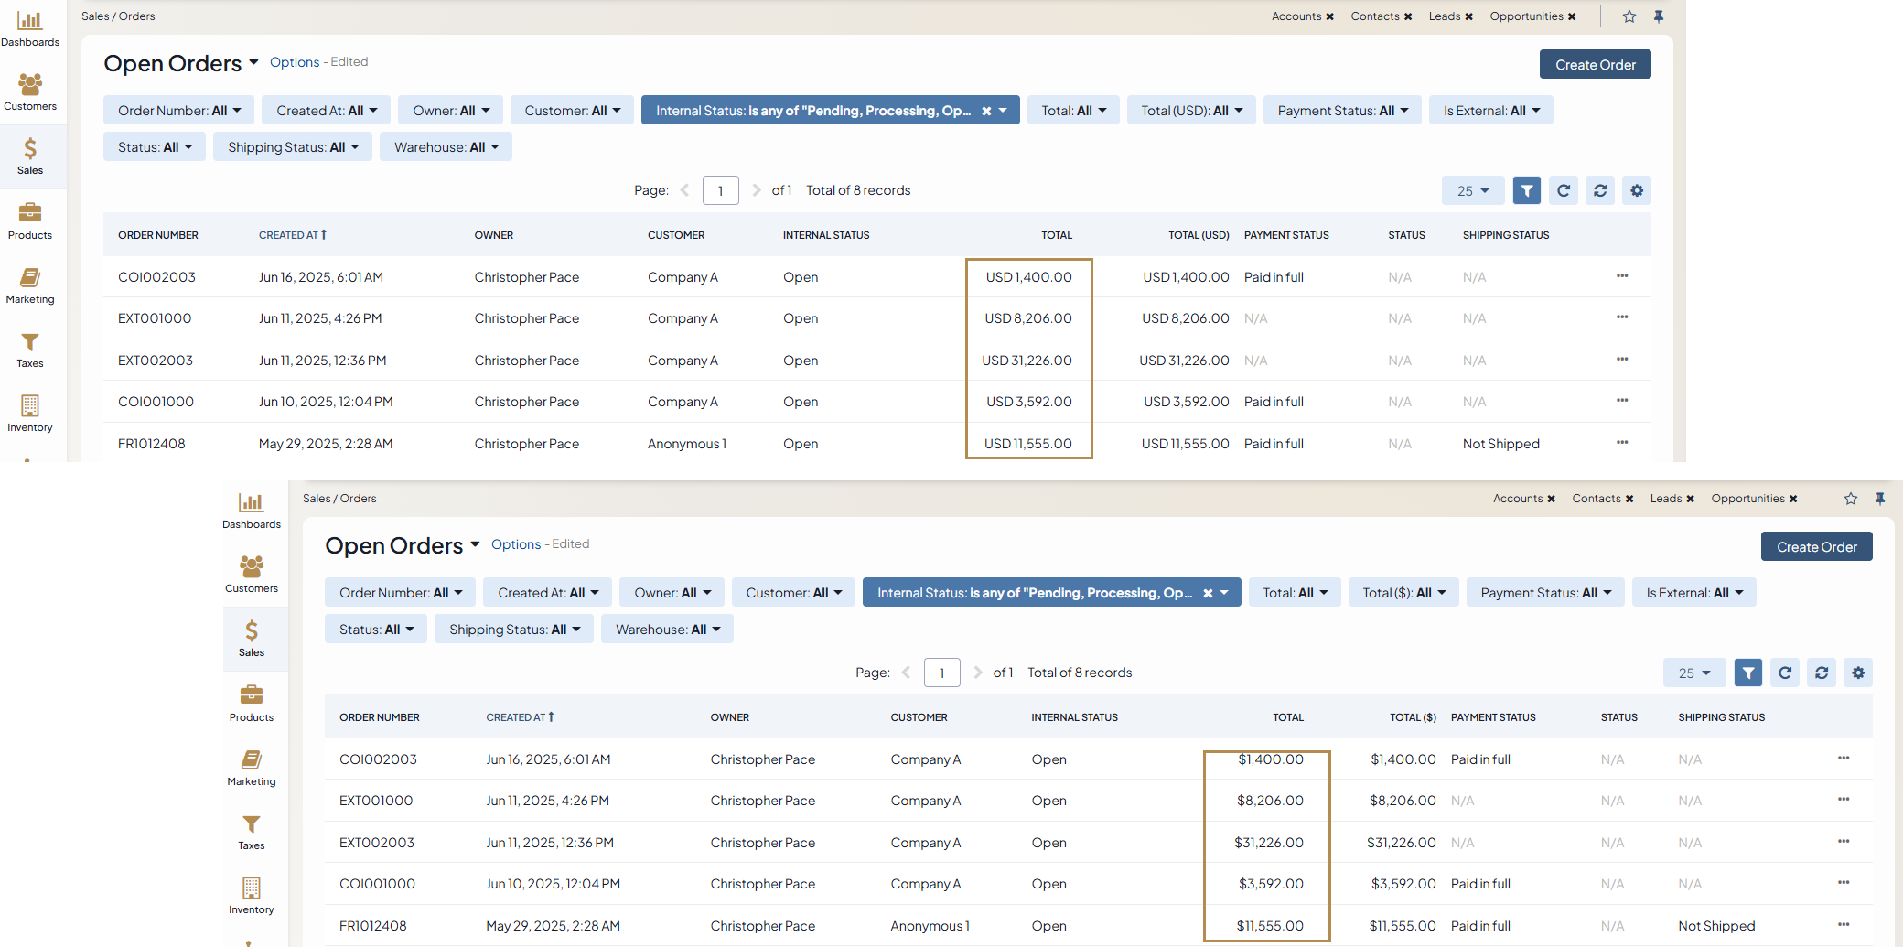This screenshot has width=1903, height=947.
Task: Click the Customers icon in the lower sidebar
Action: point(251,574)
